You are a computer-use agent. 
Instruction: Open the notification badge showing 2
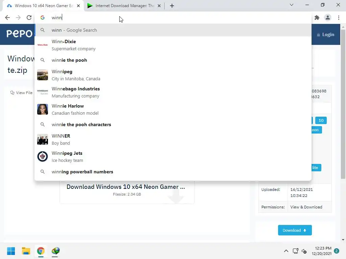click(337, 251)
